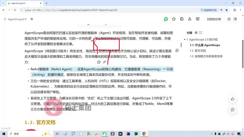The width and height of the screenshot is (244, 137).
Task: Click the outline list settings icon
Action: (x=201, y=33)
